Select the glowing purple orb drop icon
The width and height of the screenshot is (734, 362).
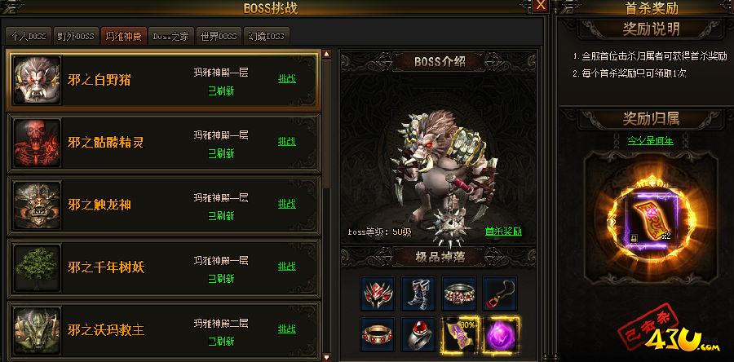tap(500, 334)
